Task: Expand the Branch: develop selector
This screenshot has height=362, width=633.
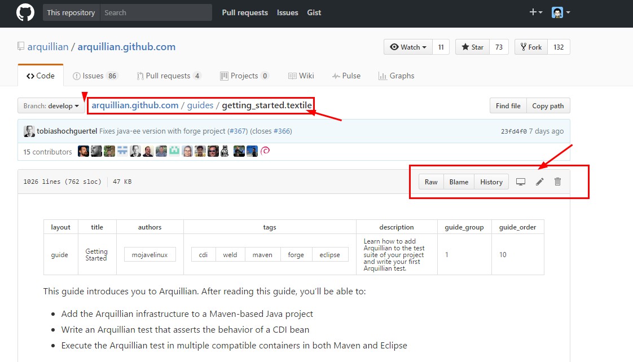Action: click(51, 106)
